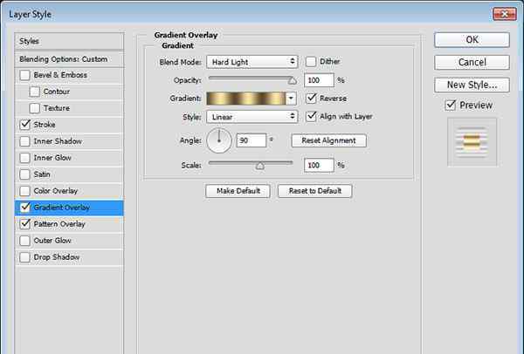Open the Inner Glow settings row
This screenshot has width=524, height=354.
point(69,158)
